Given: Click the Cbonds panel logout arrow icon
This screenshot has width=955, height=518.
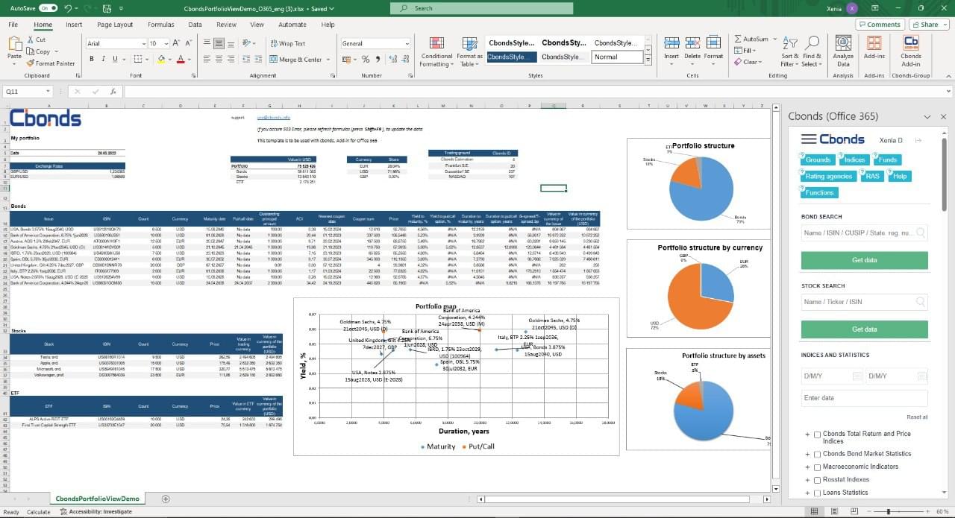Looking at the screenshot, I should tap(918, 140).
